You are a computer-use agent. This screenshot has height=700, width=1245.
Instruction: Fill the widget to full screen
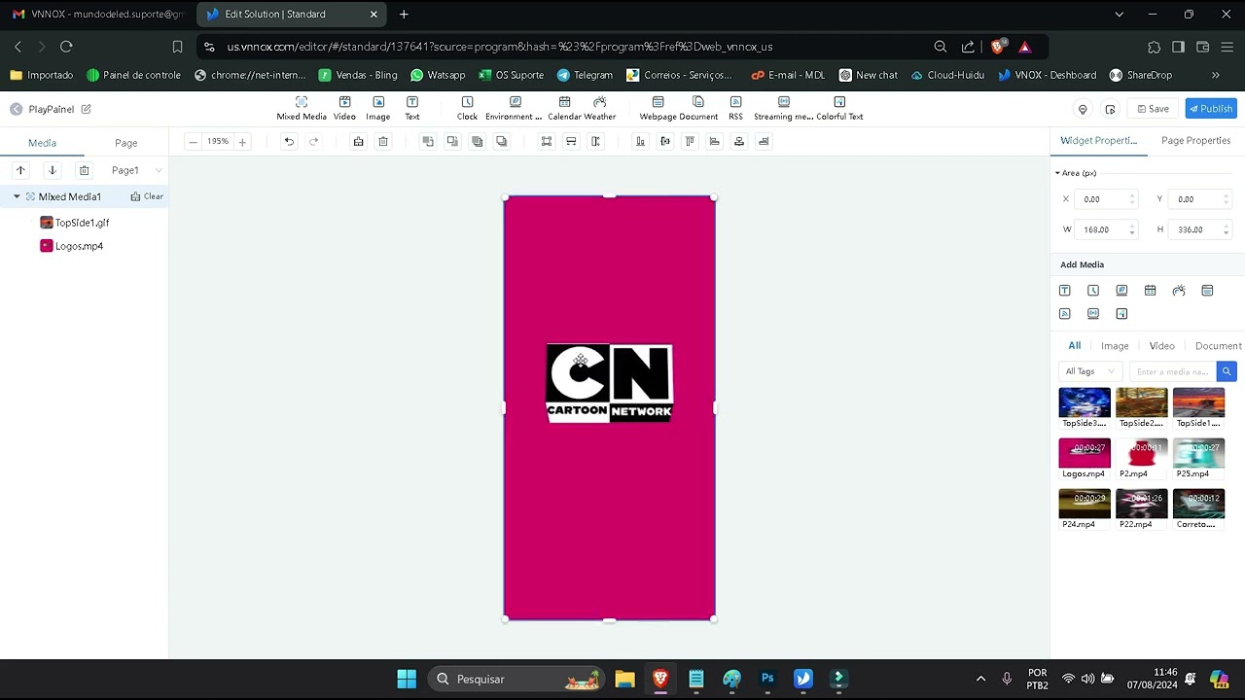tap(547, 142)
